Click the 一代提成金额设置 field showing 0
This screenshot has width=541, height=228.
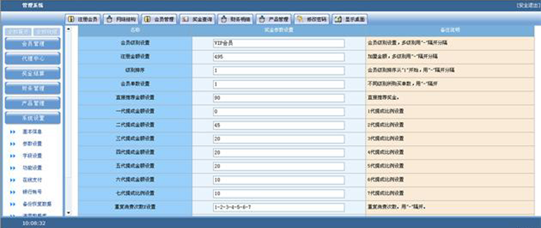[x=279, y=112]
